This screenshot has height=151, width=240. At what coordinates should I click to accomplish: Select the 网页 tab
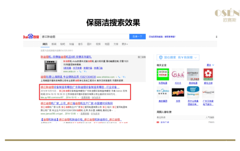click(x=45, y=44)
